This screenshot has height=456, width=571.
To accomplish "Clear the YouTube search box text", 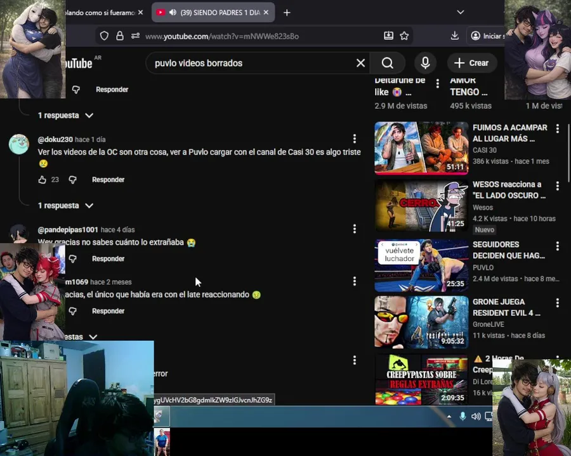I will tap(360, 63).
